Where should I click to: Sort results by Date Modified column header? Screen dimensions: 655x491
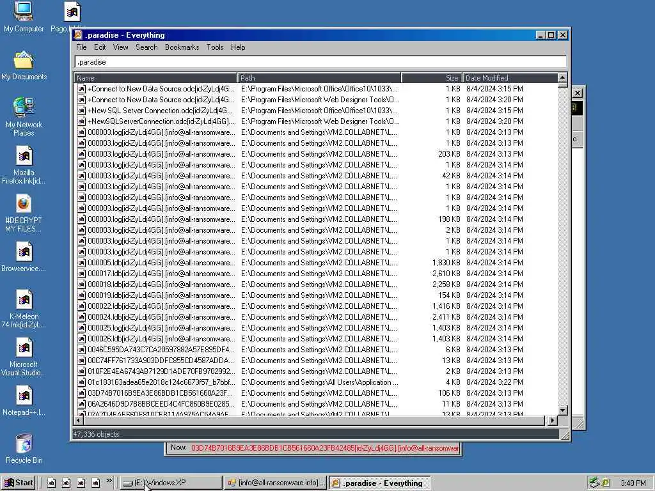510,77
